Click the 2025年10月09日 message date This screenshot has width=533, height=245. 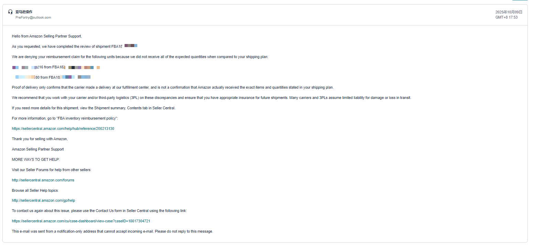tap(506, 12)
